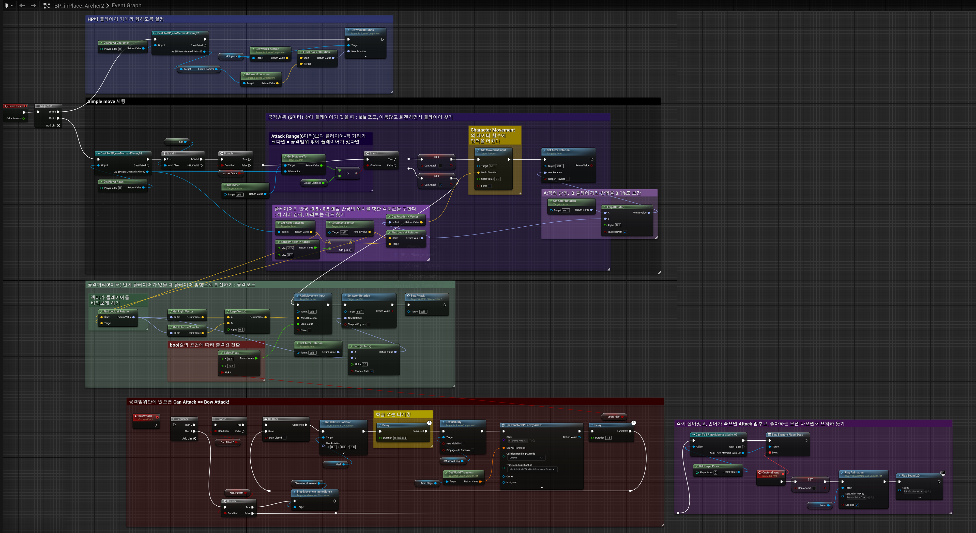Click the use-selected arrow beside ES_Monster sound
The width and height of the screenshot is (976, 533).
pos(926,491)
